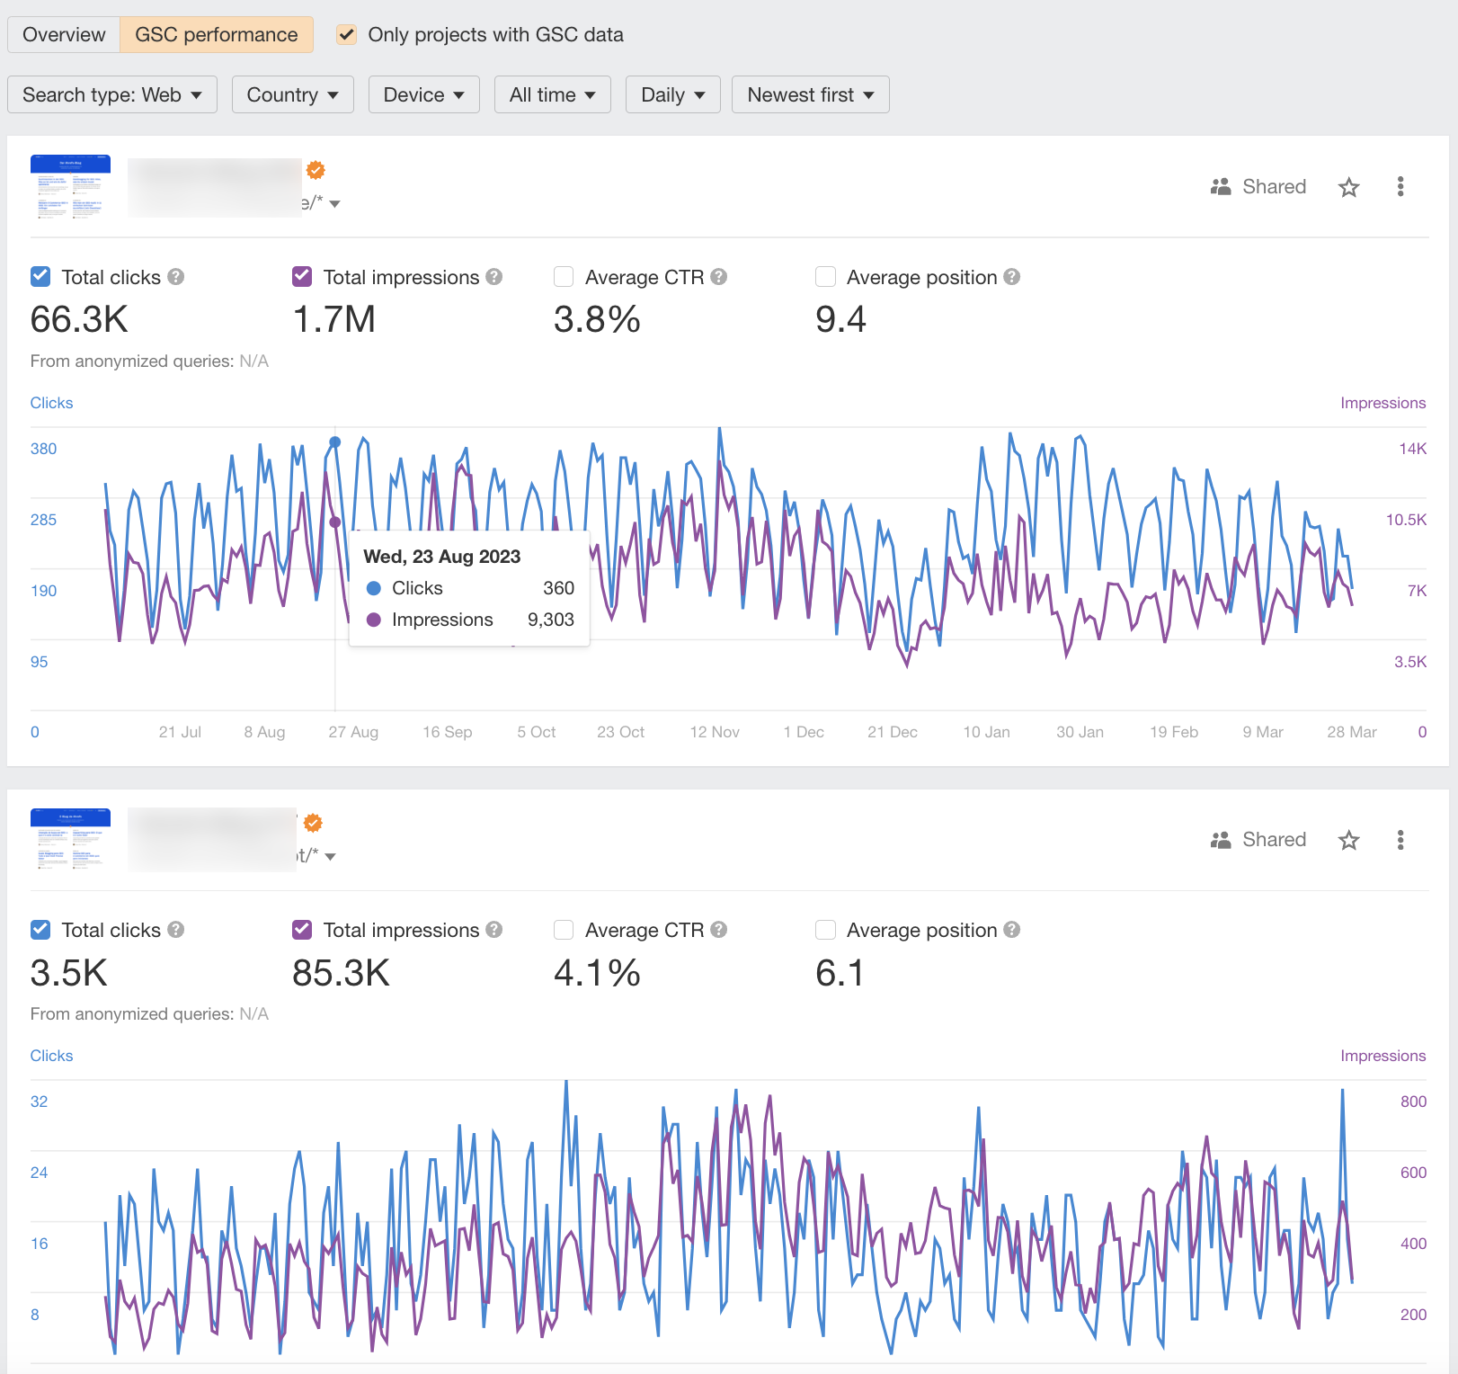Open the three-dot menu on the second project
Screen dimensions: 1458x1374
[x=1400, y=840]
